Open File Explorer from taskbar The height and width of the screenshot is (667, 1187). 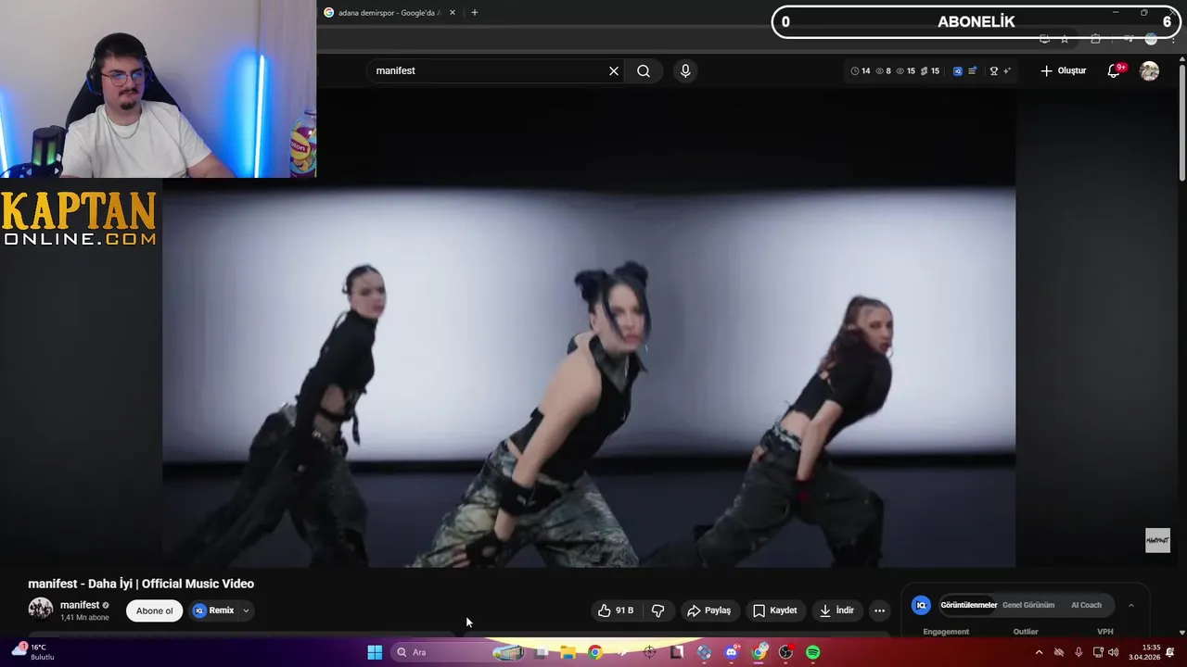(568, 652)
